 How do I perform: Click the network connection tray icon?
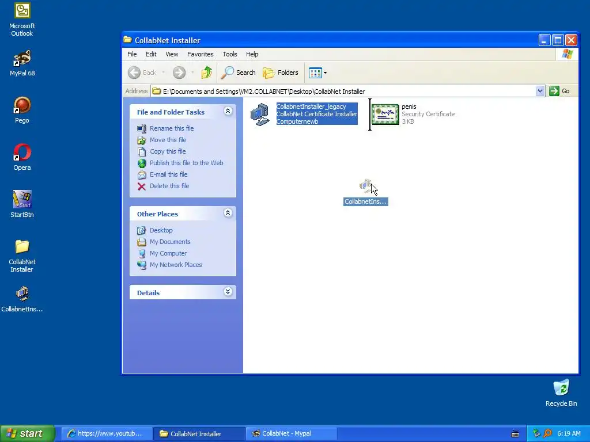536,433
